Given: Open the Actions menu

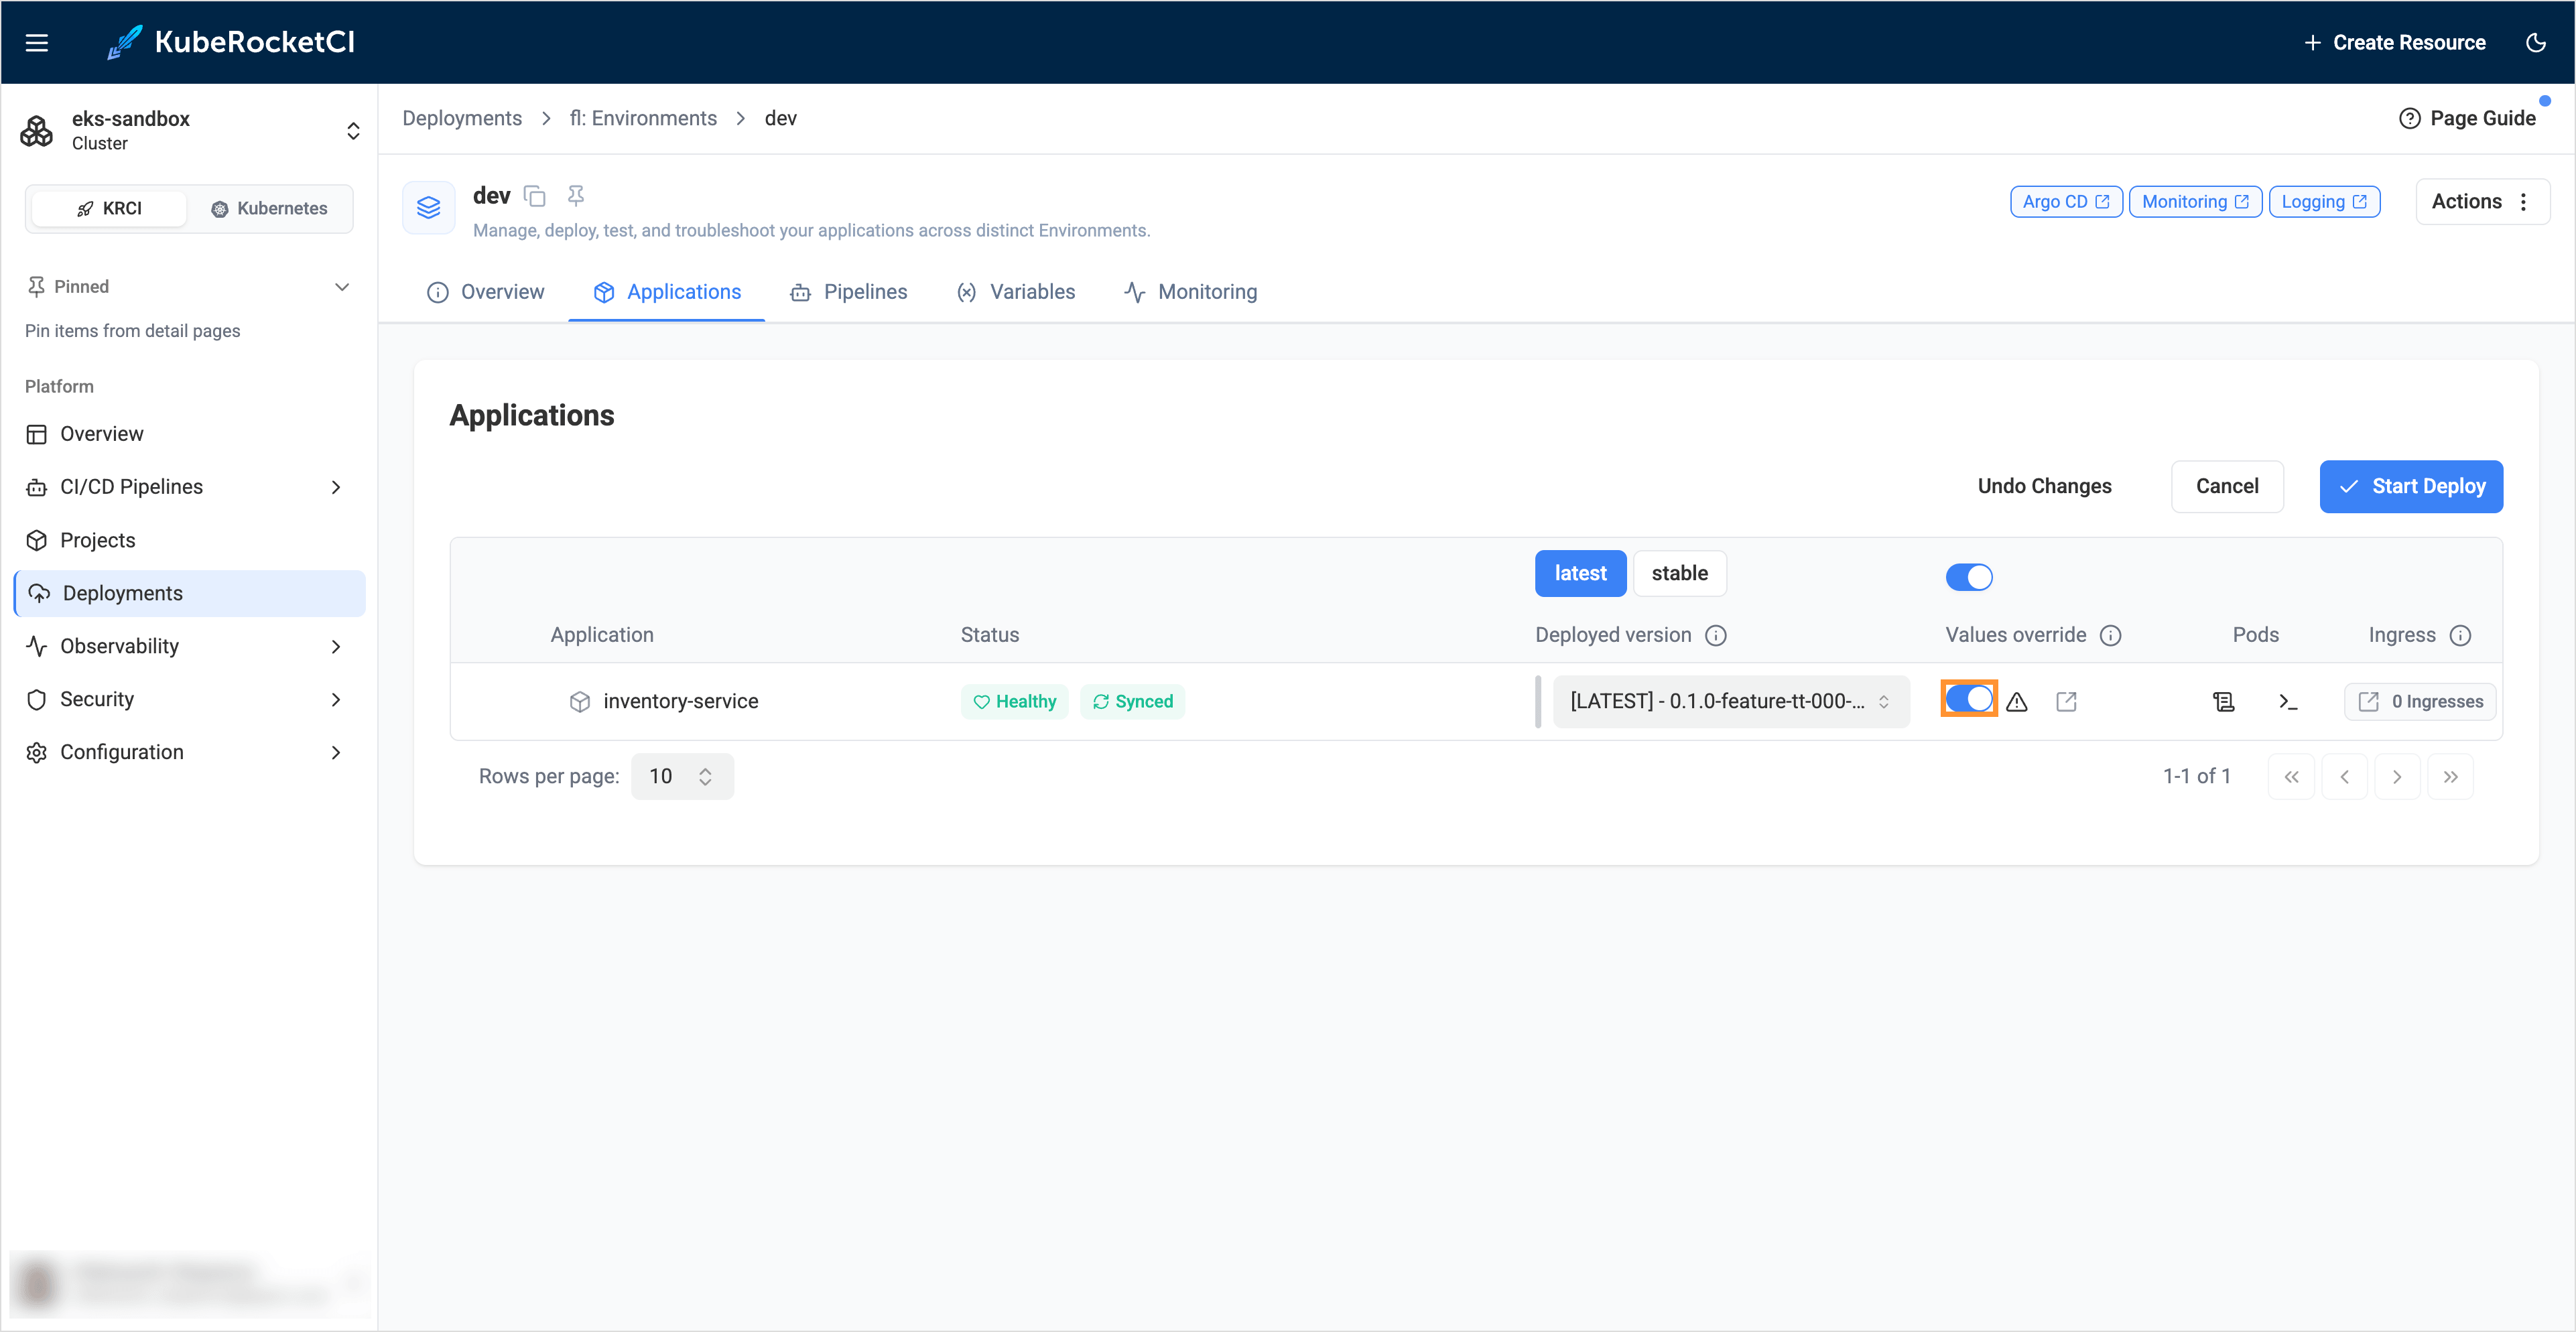Looking at the screenshot, I should pyautogui.click(x=2482, y=201).
